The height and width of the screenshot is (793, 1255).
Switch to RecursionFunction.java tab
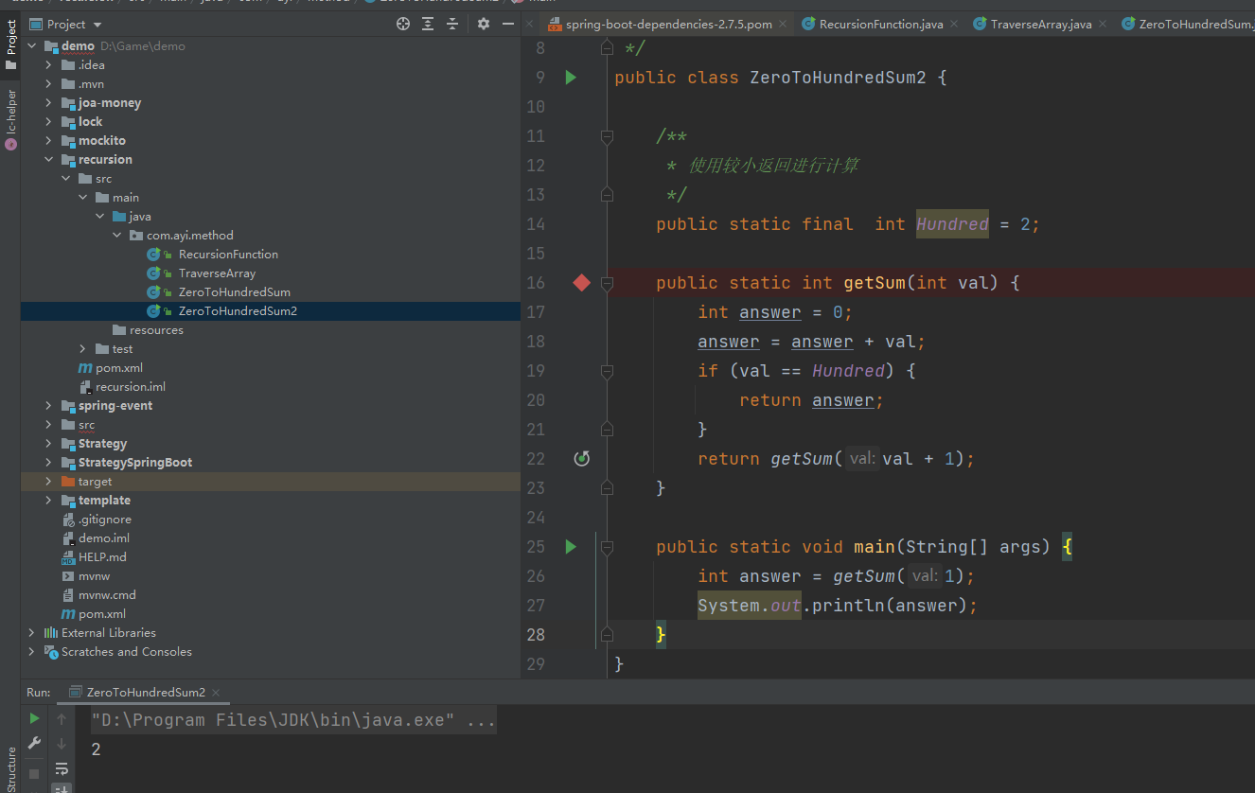[x=880, y=25]
